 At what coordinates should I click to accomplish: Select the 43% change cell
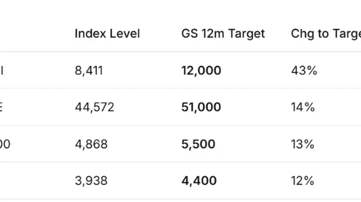click(x=304, y=70)
